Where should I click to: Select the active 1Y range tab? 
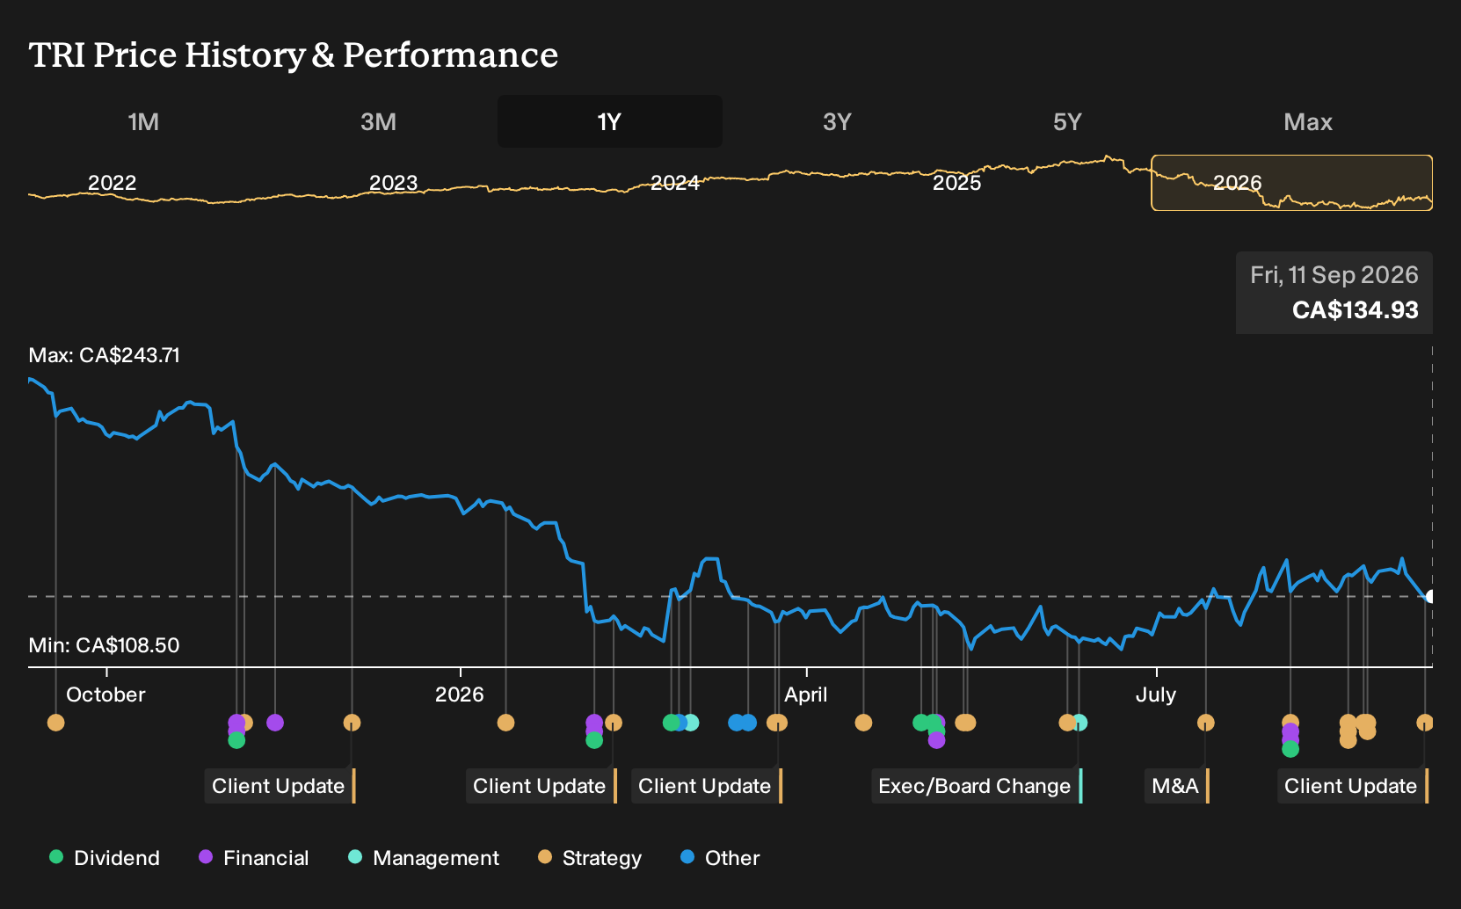coord(609,121)
